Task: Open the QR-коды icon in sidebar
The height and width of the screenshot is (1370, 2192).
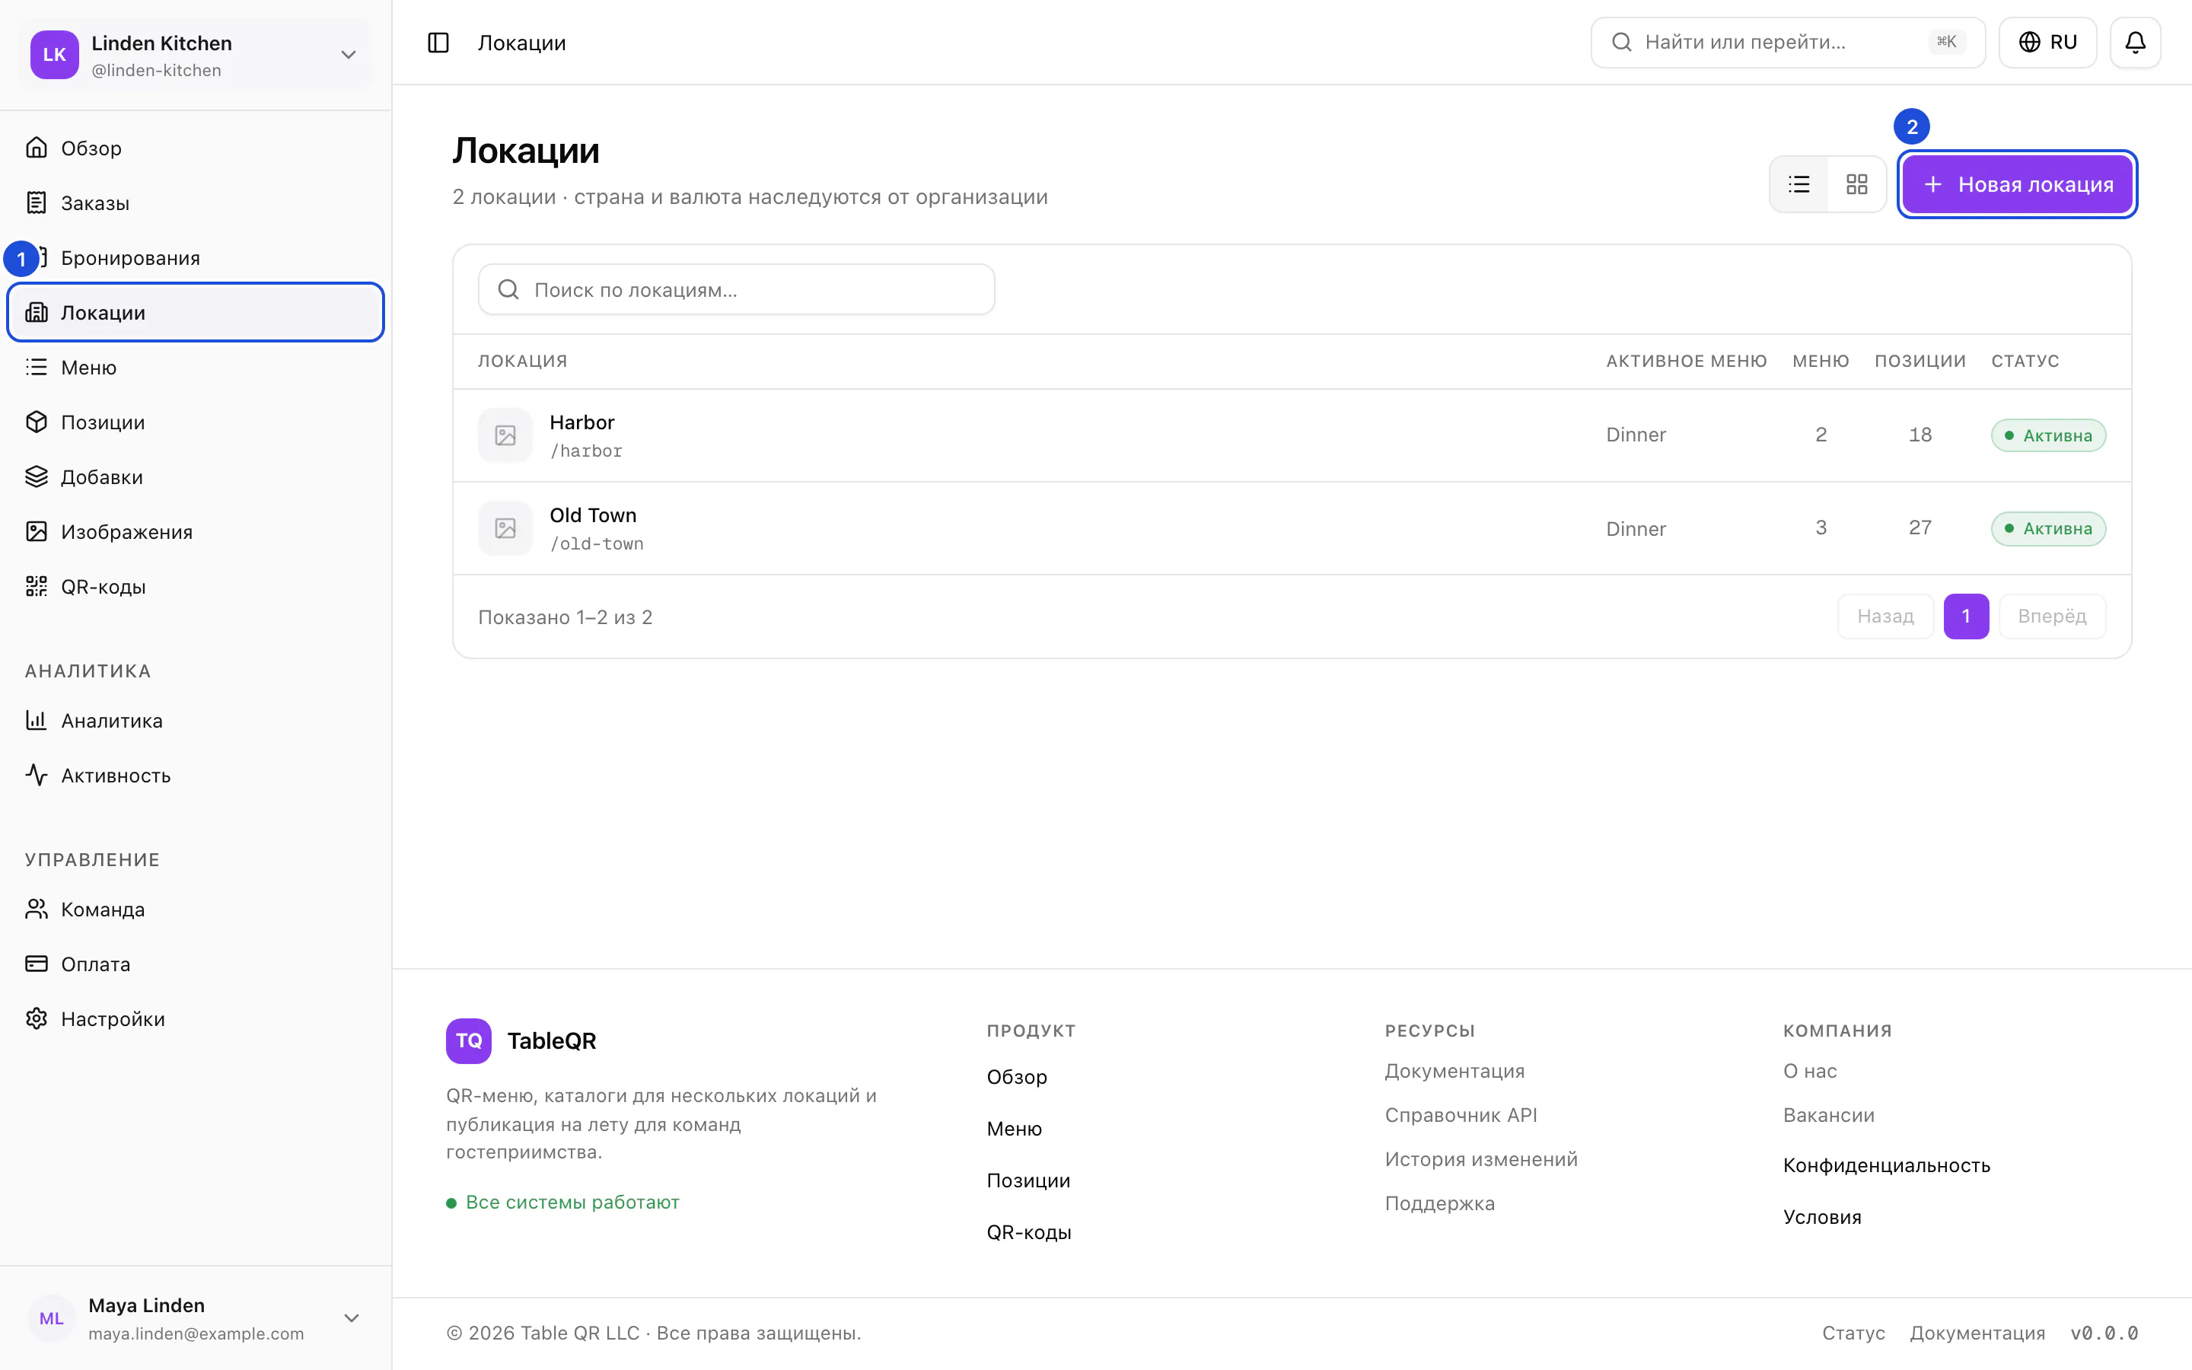Action: click(37, 586)
